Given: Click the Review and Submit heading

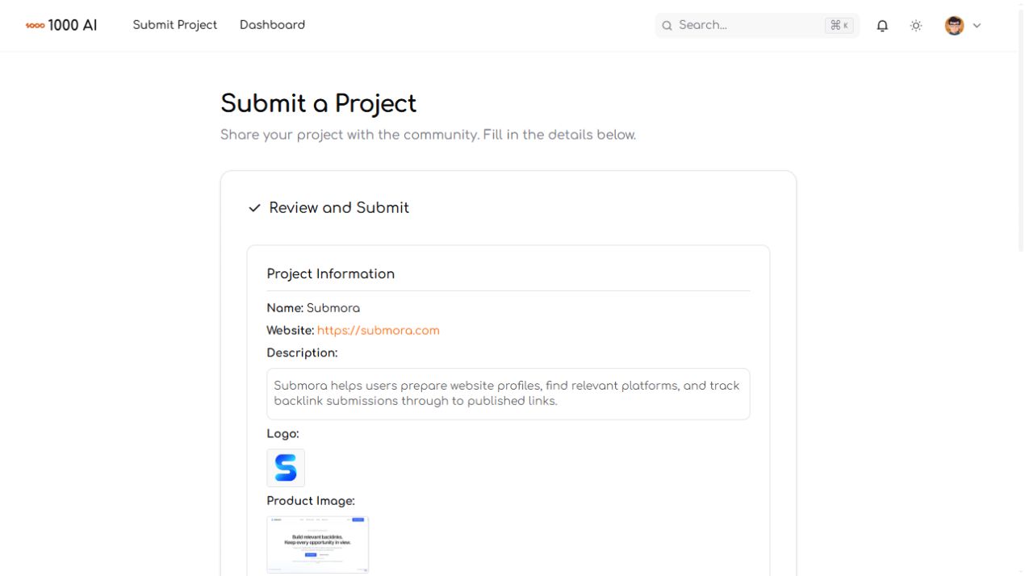Looking at the screenshot, I should (339, 208).
